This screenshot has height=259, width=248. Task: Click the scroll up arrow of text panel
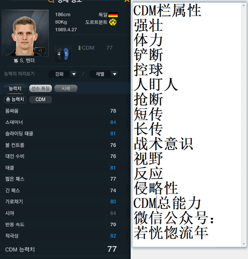click(x=244, y=6)
